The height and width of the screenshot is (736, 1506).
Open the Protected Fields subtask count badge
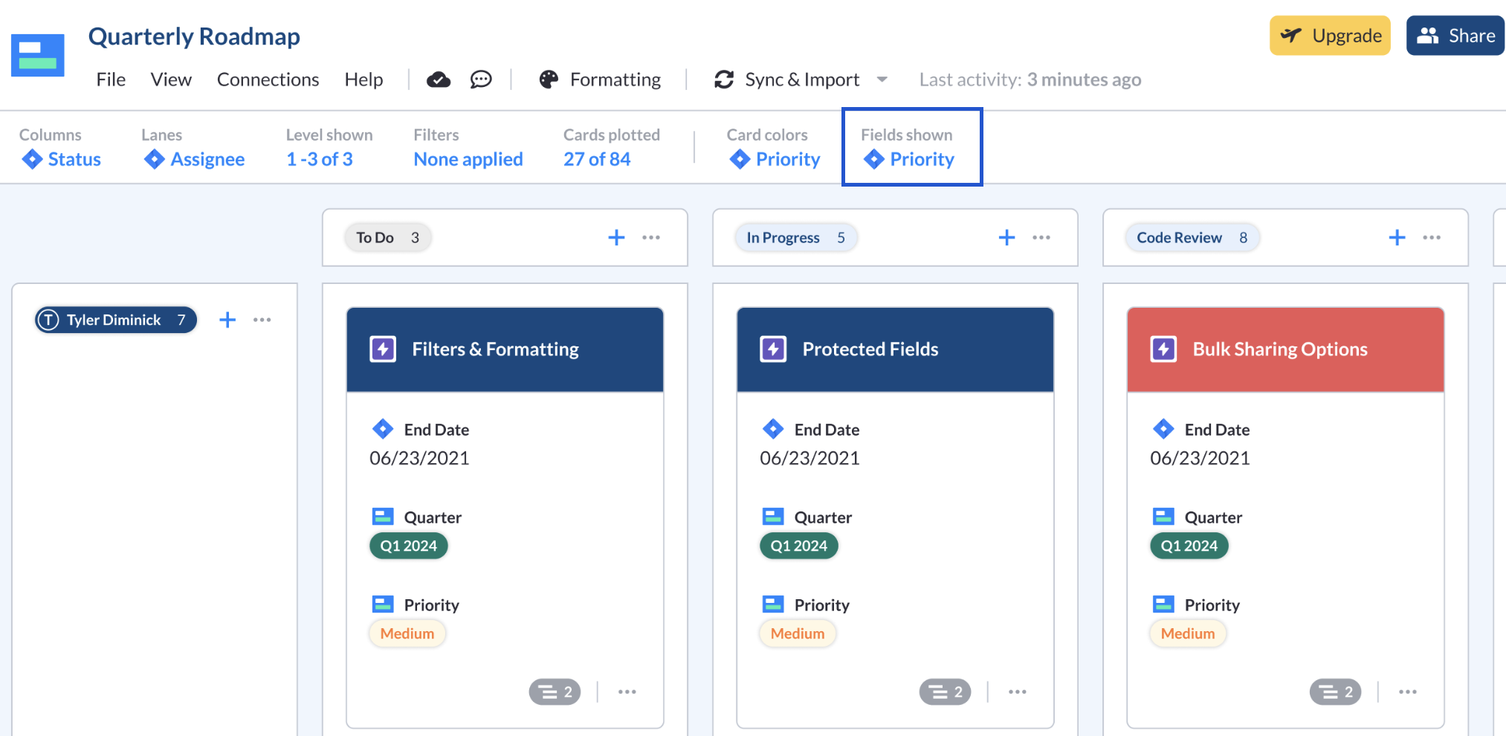tap(945, 692)
